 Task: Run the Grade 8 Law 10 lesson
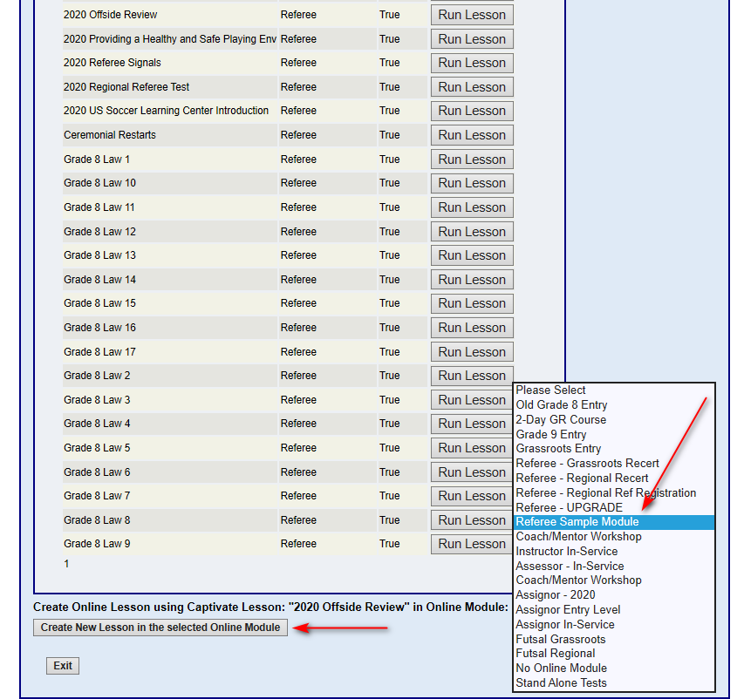(472, 183)
